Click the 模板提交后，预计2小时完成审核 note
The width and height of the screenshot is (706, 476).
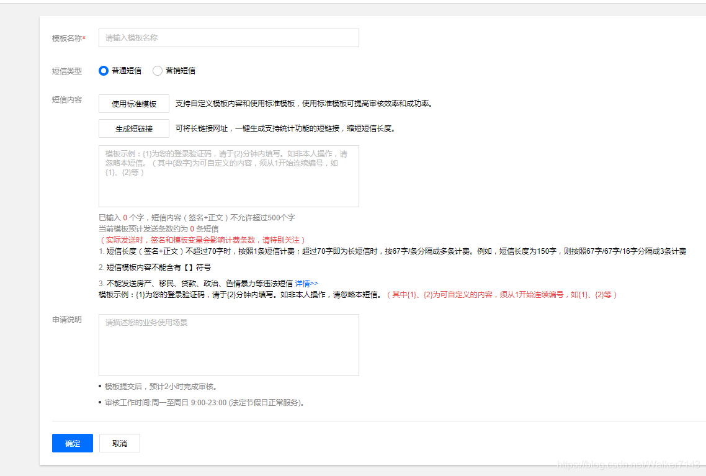click(x=162, y=387)
